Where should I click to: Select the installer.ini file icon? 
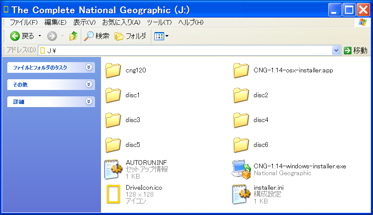(241, 194)
